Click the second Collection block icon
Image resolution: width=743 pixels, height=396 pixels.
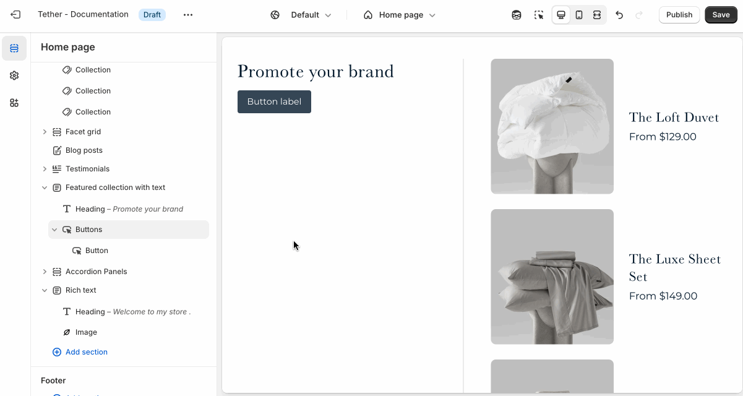click(67, 91)
